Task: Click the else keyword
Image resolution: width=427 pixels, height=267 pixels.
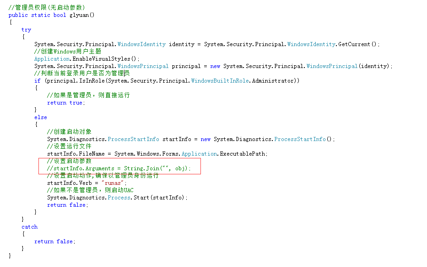Action: (x=40, y=117)
